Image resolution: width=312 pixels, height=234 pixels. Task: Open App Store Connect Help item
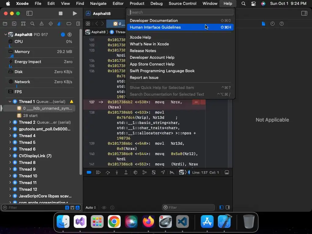180,64
